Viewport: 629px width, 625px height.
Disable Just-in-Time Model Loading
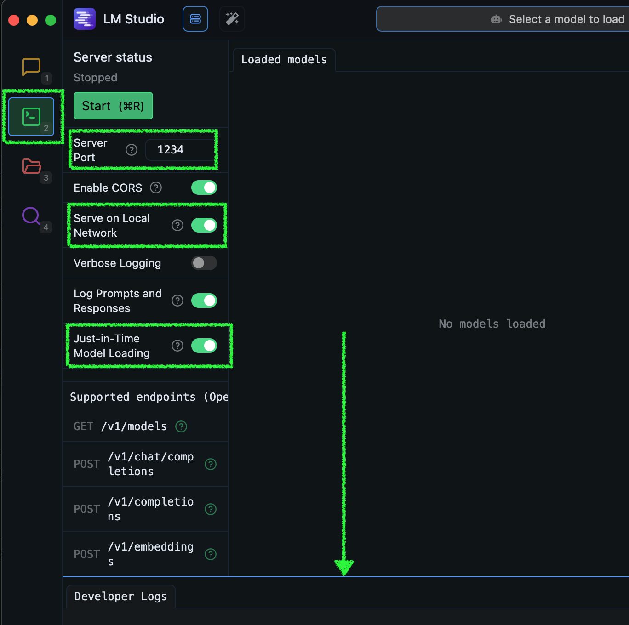click(x=204, y=346)
